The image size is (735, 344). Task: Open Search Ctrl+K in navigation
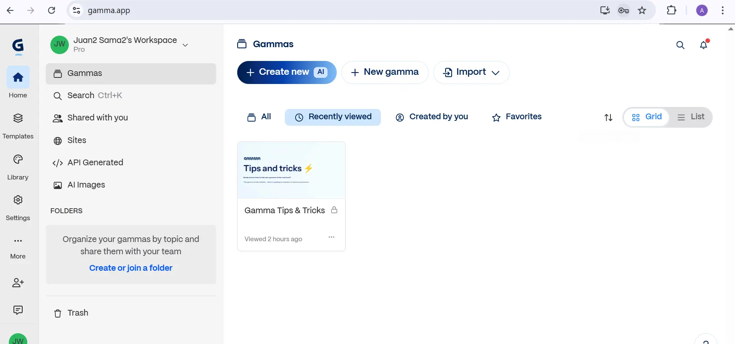(131, 95)
